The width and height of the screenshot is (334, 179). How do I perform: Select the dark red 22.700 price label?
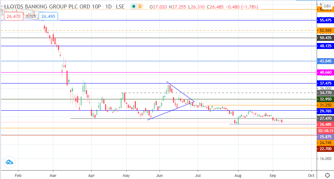coord(325,149)
